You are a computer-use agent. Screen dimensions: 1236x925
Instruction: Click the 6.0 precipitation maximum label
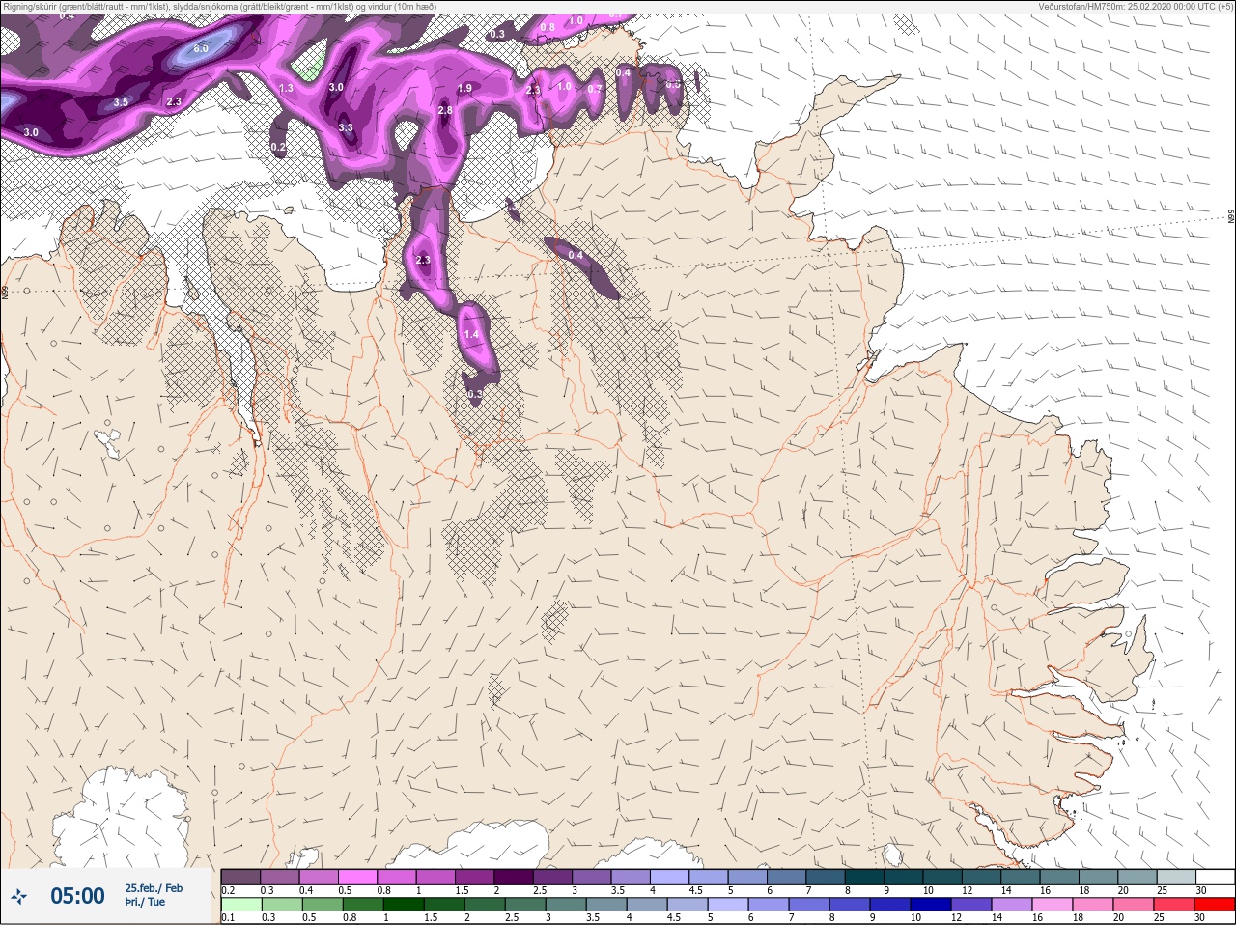[x=201, y=48]
